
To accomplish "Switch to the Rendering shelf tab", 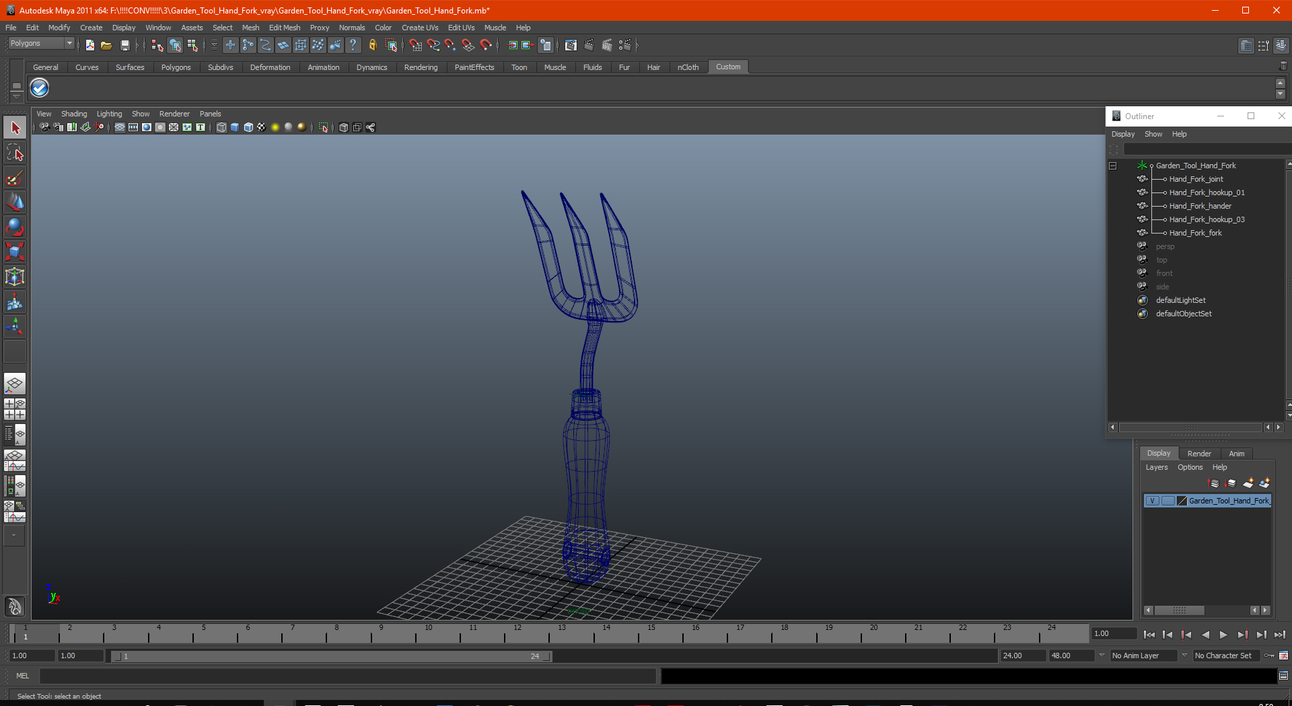I will click(421, 67).
